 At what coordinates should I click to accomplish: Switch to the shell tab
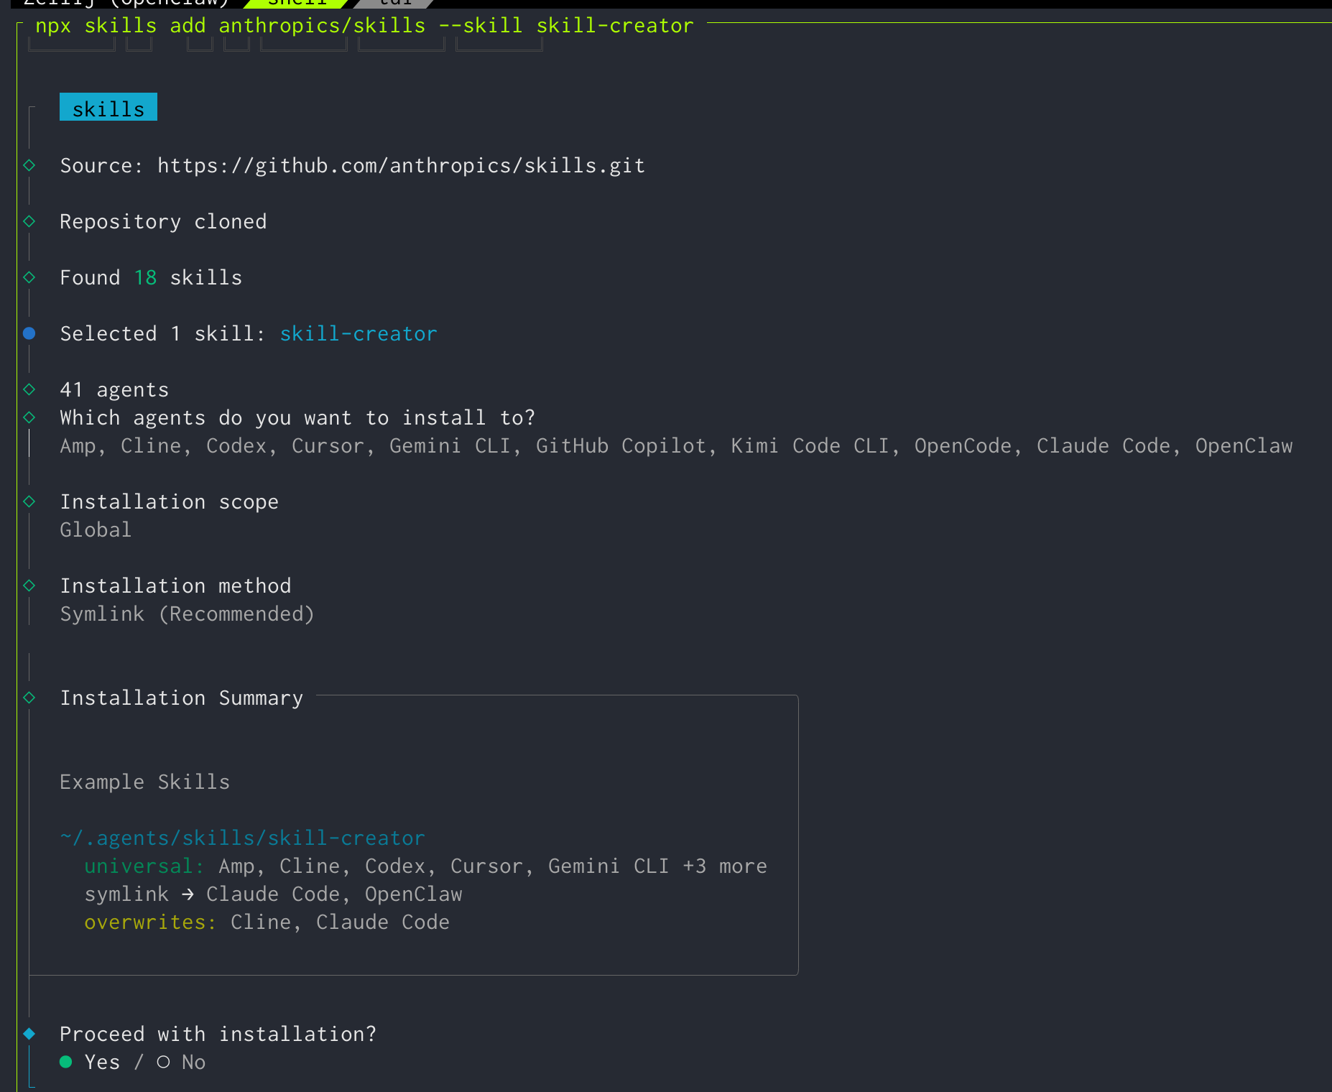[x=297, y=4]
